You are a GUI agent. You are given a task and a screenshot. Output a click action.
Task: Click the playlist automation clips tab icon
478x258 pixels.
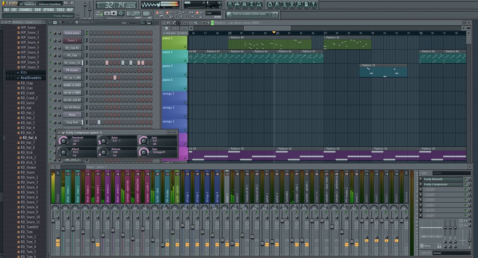coord(175,28)
